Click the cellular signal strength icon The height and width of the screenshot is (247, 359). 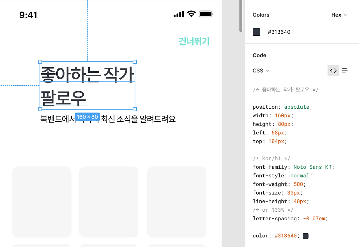[x=178, y=13]
